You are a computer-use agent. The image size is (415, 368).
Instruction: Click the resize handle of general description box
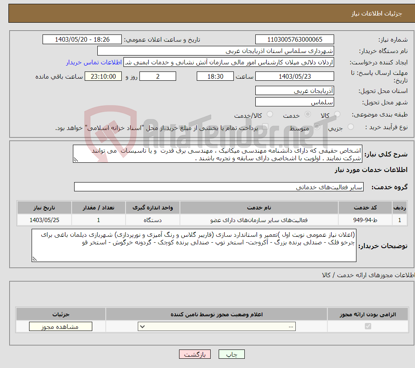click(x=76, y=159)
